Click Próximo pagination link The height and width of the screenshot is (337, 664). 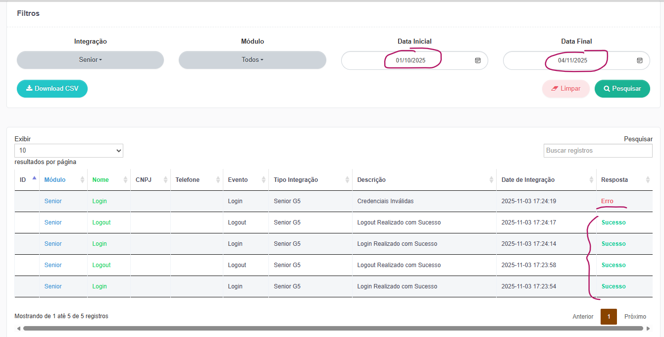635,317
